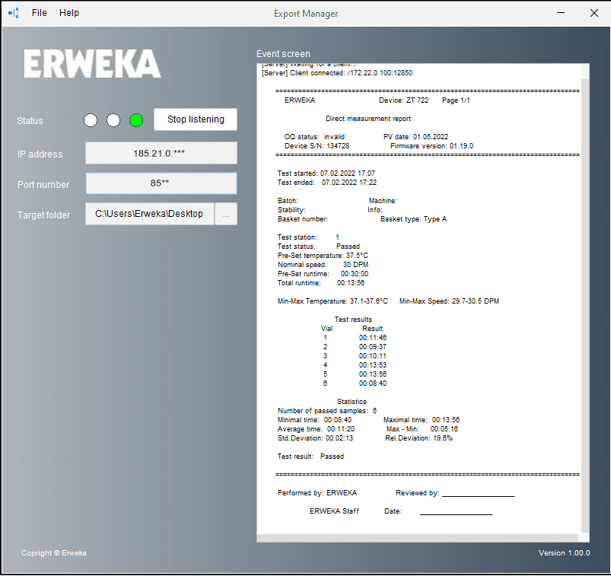
Task: Click the Target folder path field
Action: [x=149, y=215]
